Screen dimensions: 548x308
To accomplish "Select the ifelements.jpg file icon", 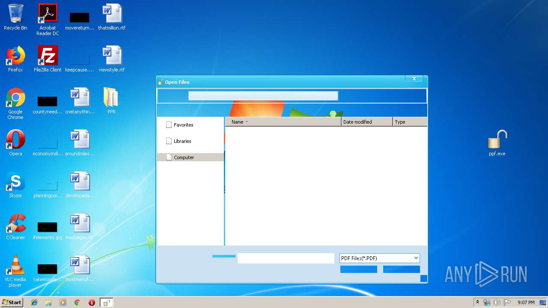I will pyautogui.click(x=48, y=230).
